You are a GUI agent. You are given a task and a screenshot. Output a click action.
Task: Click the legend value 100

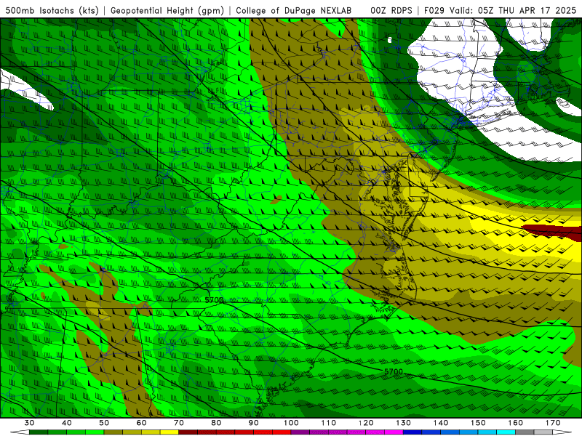291,423
